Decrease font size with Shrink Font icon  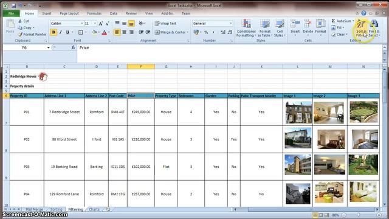point(108,23)
